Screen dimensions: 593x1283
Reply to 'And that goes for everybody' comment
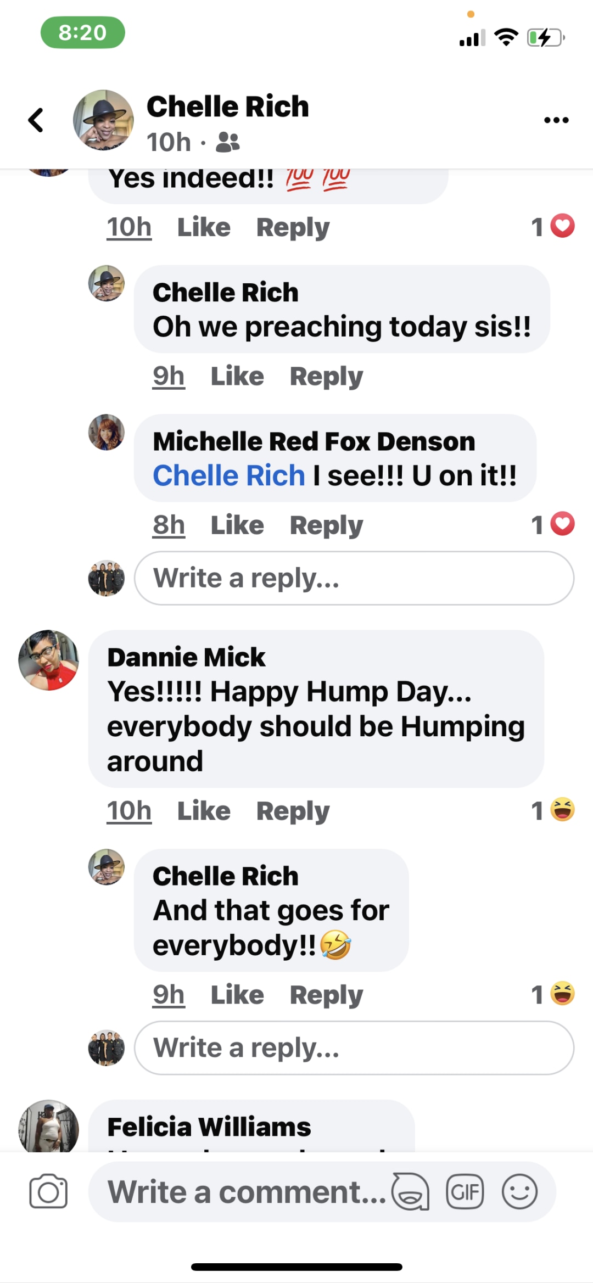[x=326, y=995]
